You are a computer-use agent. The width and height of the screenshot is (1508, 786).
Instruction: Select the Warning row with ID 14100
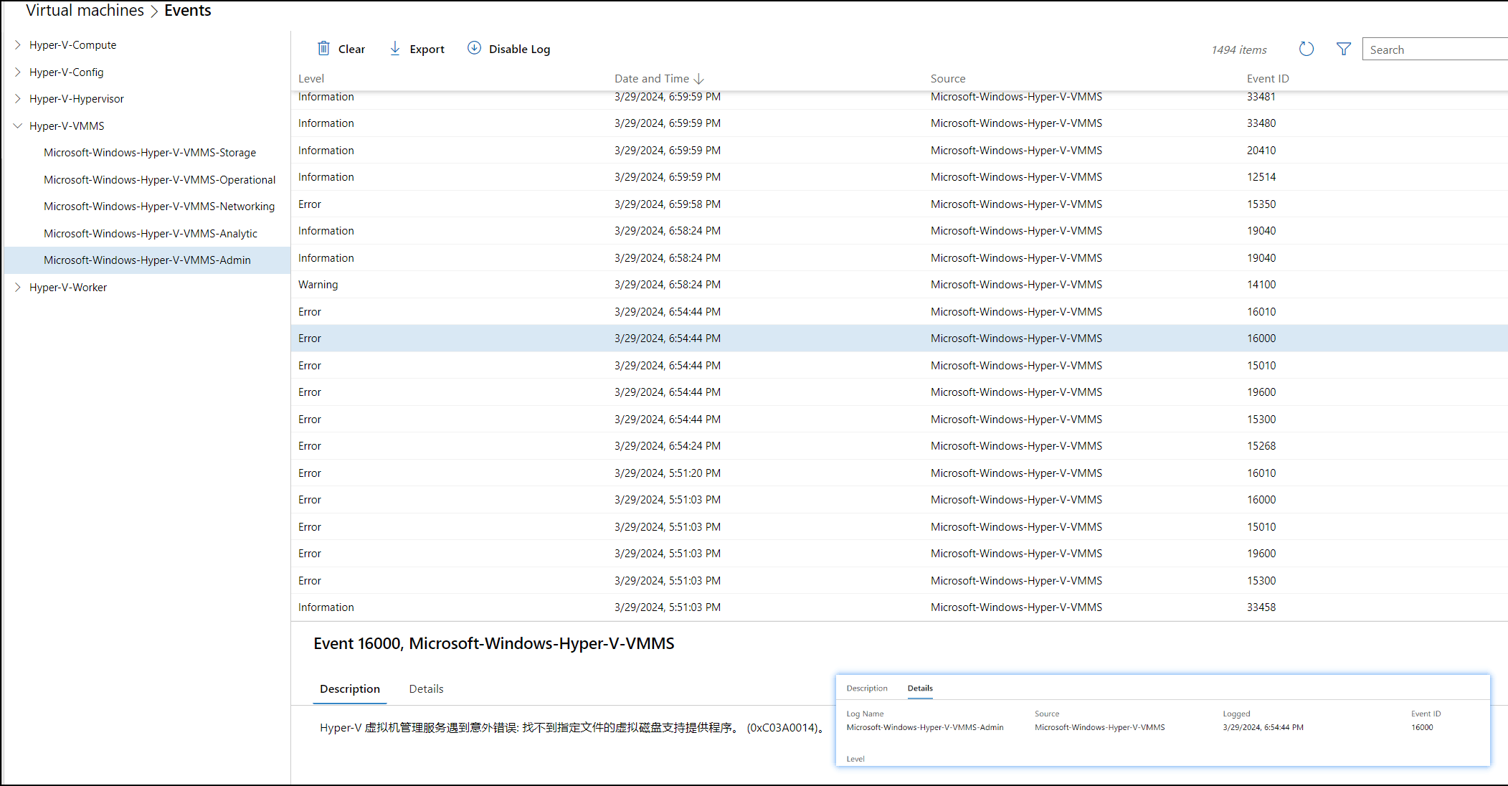[x=899, y=285]
